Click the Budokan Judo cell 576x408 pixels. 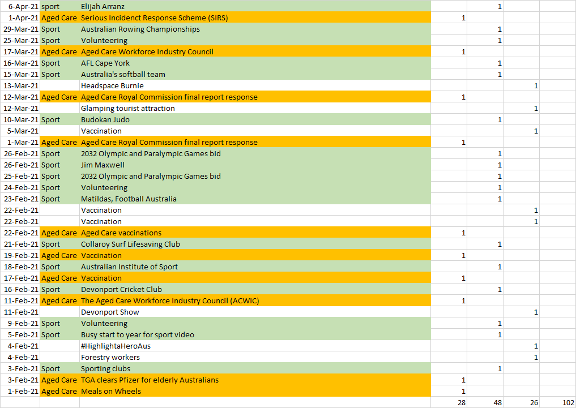(255, 119)
